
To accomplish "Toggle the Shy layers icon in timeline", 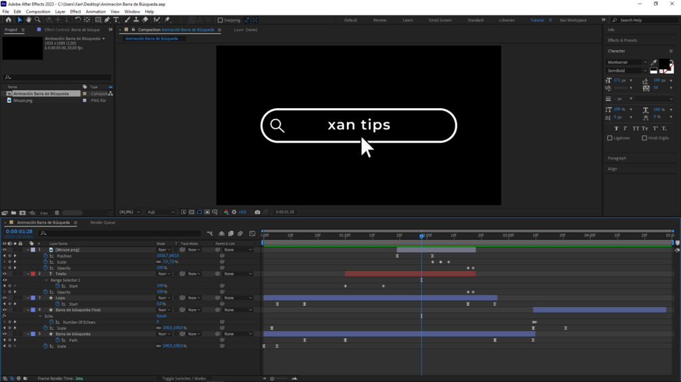I will tap(222, 233).
